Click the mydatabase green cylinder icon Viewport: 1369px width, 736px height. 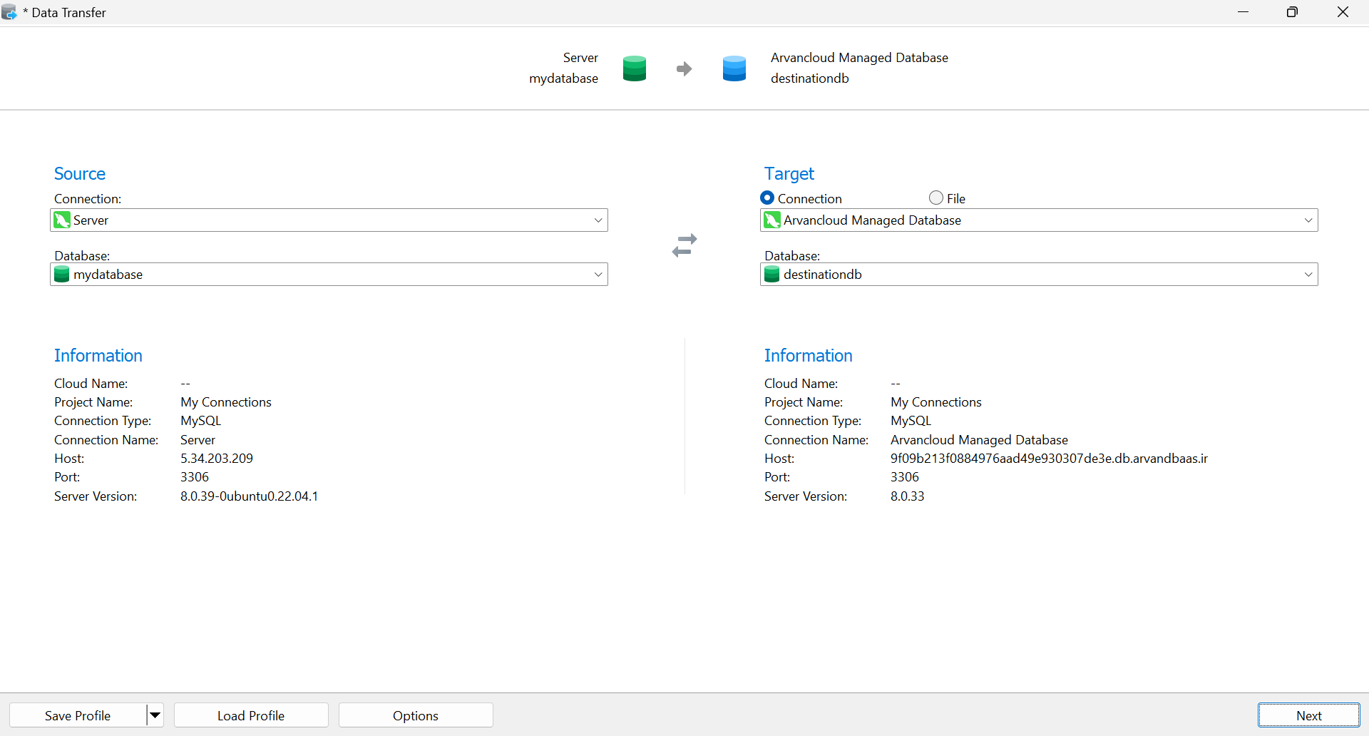[62, 275]
